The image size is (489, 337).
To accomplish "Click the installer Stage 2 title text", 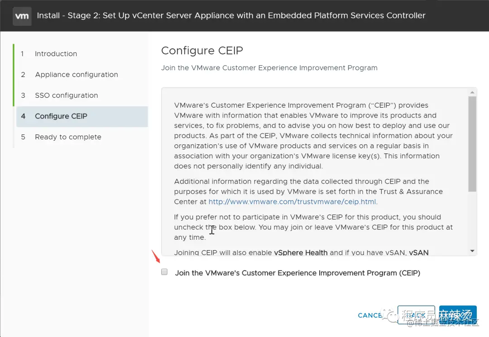I will tap(231, 15).
